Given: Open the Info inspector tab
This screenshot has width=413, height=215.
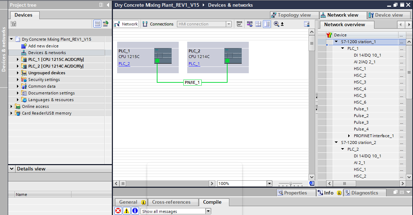Looking at the screenshot, I should coord(329,193).
